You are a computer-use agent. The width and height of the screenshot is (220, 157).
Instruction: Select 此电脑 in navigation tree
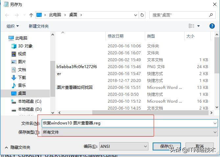tap(21, 38)
